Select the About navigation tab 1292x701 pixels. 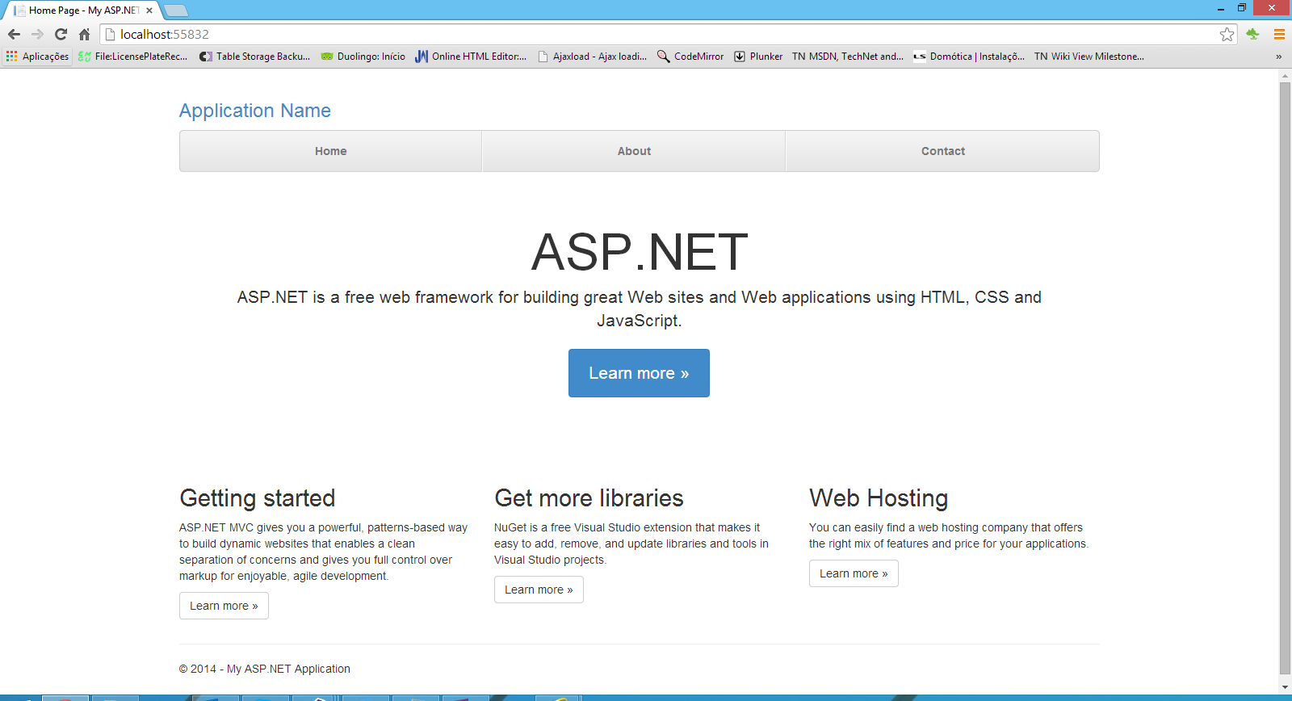click(x=634, y=151)
